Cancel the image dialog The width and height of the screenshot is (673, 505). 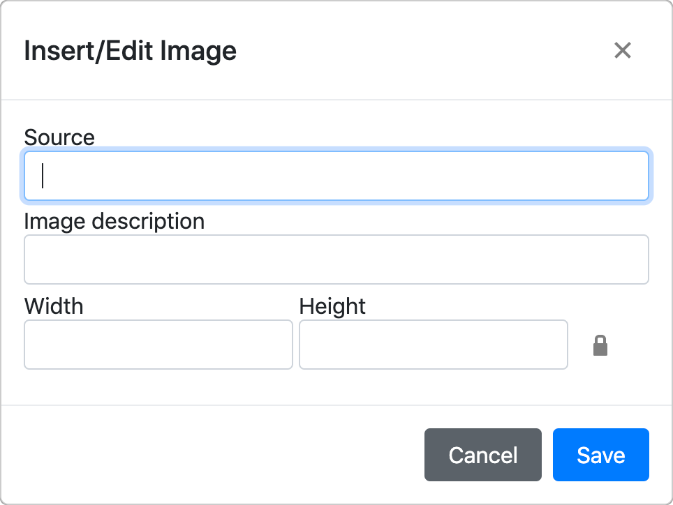pos(483,454)
